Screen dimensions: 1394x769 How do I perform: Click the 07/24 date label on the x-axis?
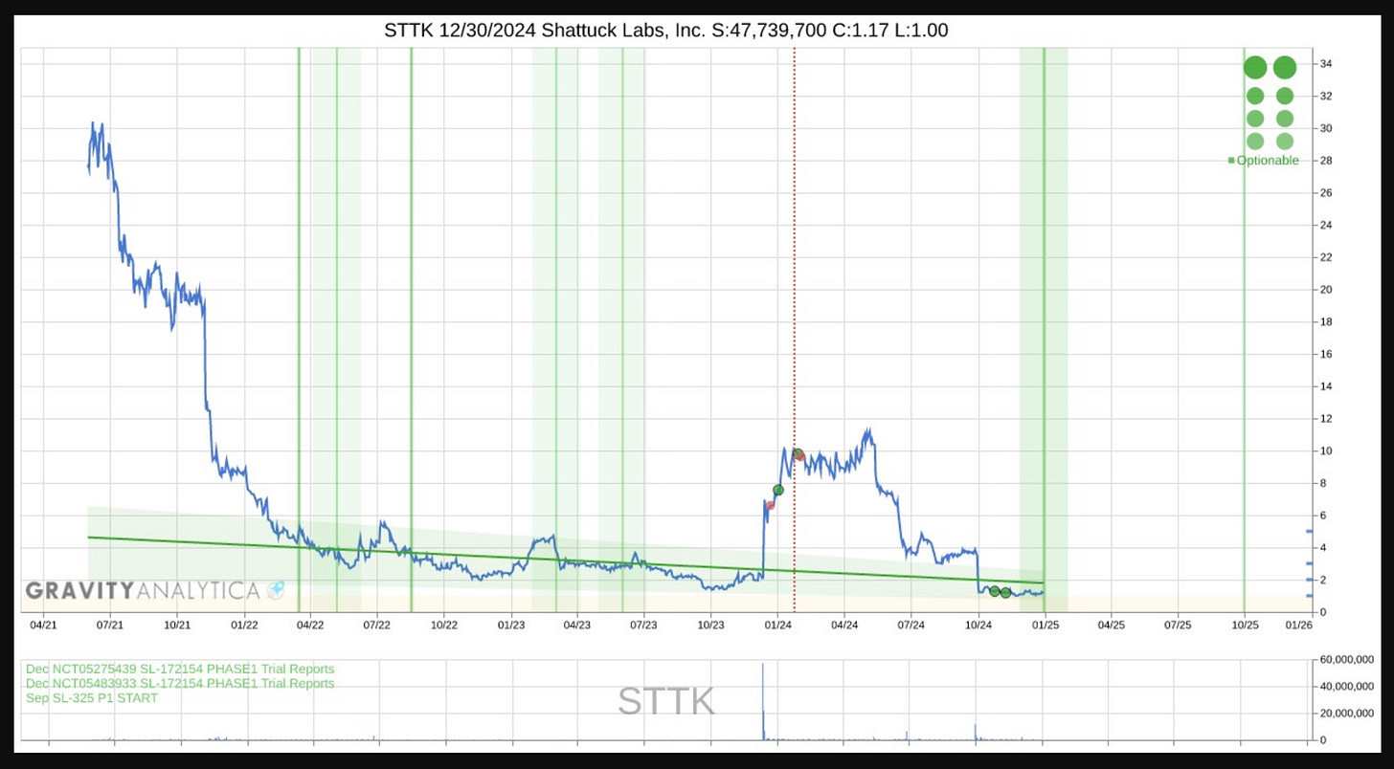911,625
